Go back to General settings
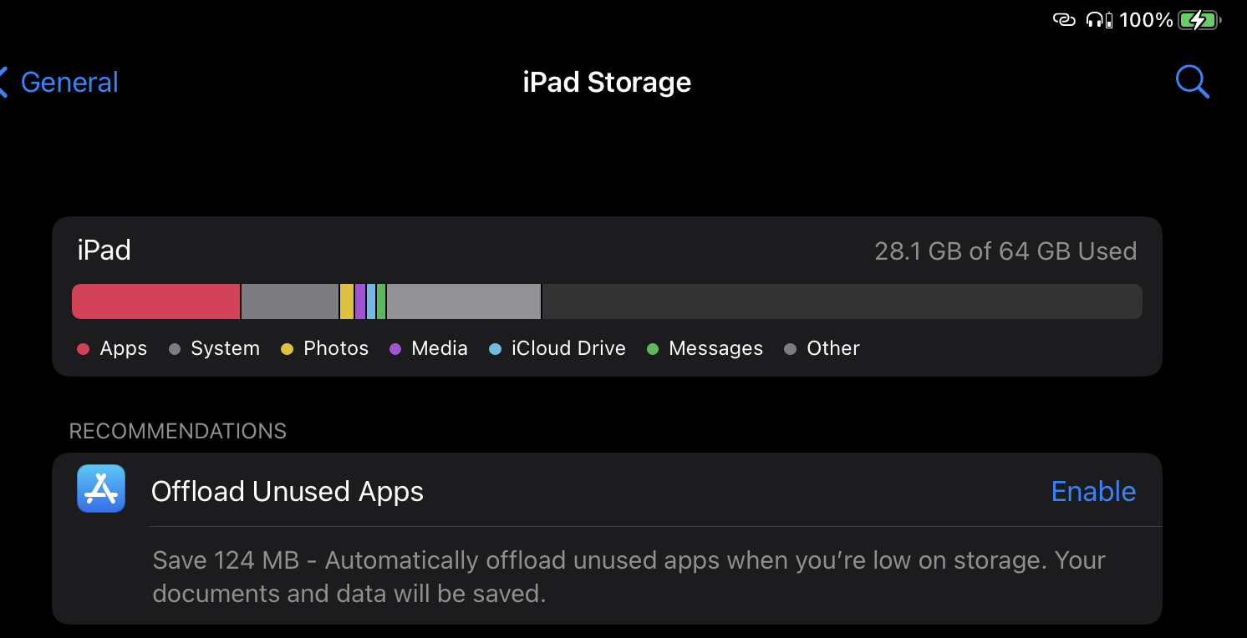 (x=60, y=82)
